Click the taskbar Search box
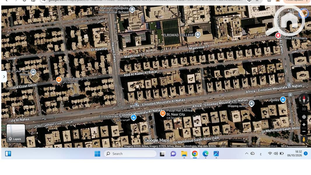 [x=130, y=154]
